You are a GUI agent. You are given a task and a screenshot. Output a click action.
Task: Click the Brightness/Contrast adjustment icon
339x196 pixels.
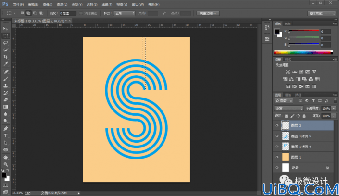click(x=288, y=72)
